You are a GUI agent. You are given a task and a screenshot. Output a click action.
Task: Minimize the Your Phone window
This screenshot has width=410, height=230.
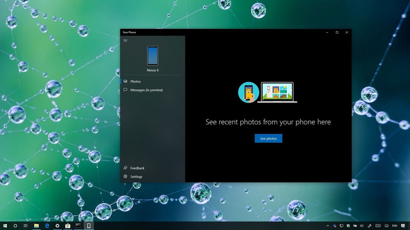(327, 32)
